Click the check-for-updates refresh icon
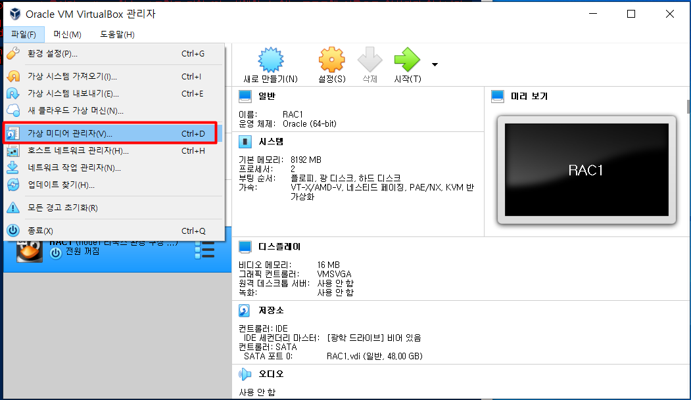The image size is (691, 400). (13, 185)
